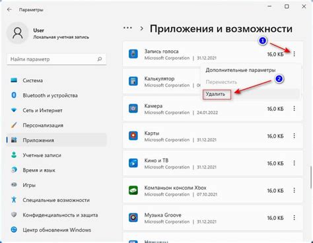This screenshot has width=313, height=243.
Task: Click the Специальные возможности accessibility icon
Action: tap(14, 199)
